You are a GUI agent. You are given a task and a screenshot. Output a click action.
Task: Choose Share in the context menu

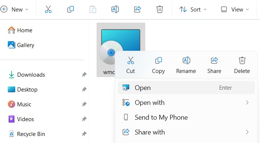(214, 65)
